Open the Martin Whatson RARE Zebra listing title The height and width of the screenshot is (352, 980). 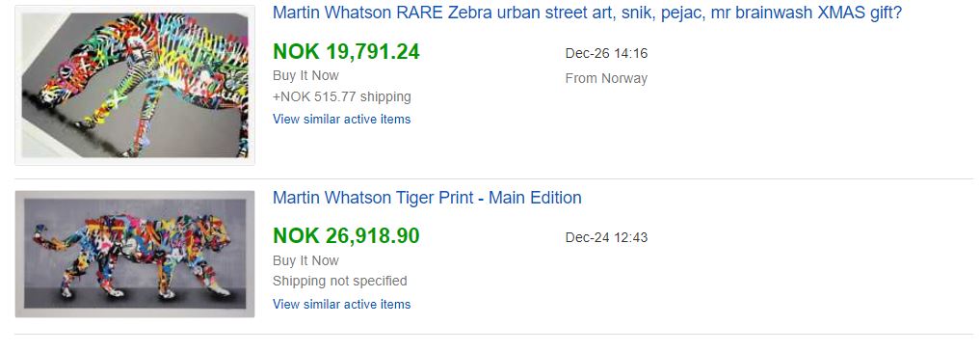pos(587,13)
